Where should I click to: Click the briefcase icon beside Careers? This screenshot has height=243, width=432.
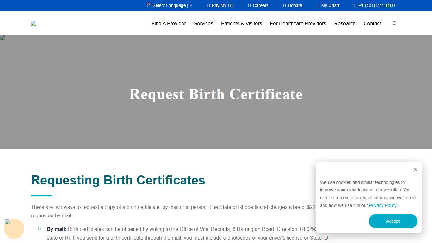(250, 5)
